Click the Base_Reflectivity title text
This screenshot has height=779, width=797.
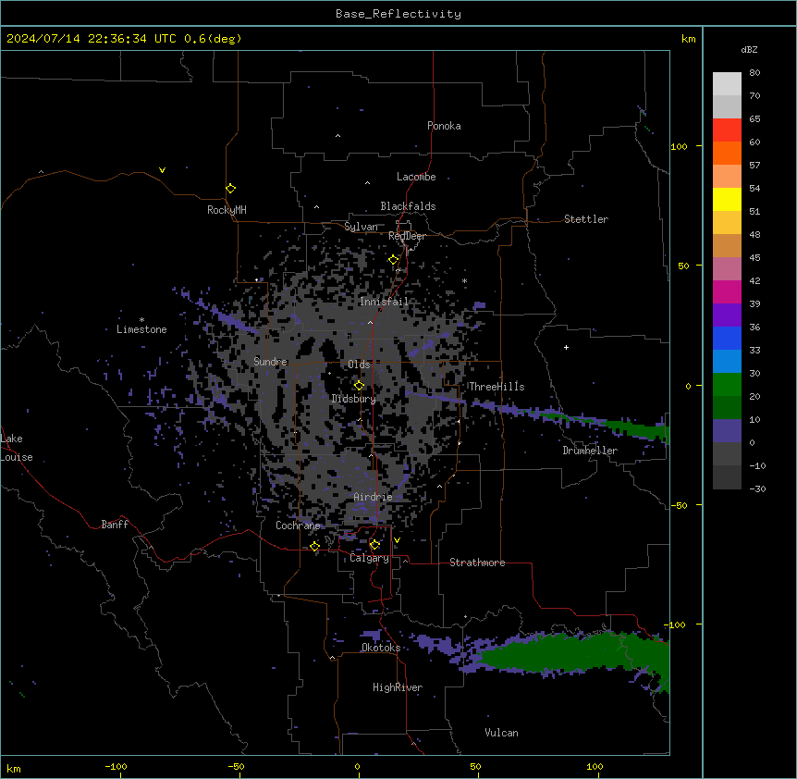pos(398,14)
